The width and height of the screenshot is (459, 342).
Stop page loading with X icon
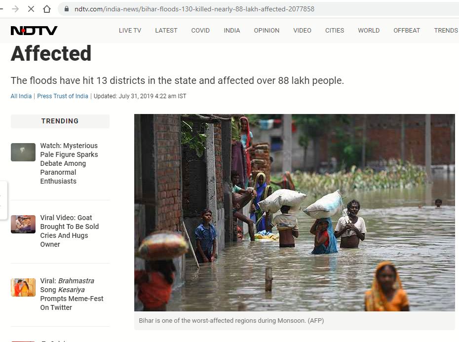tap(31, 9)
